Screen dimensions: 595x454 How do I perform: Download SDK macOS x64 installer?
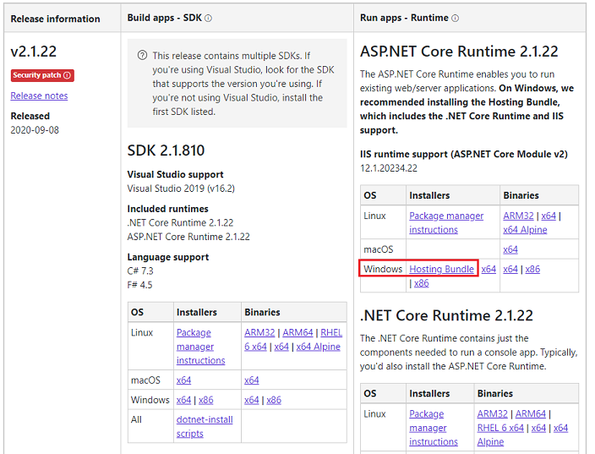pos(183,380)
